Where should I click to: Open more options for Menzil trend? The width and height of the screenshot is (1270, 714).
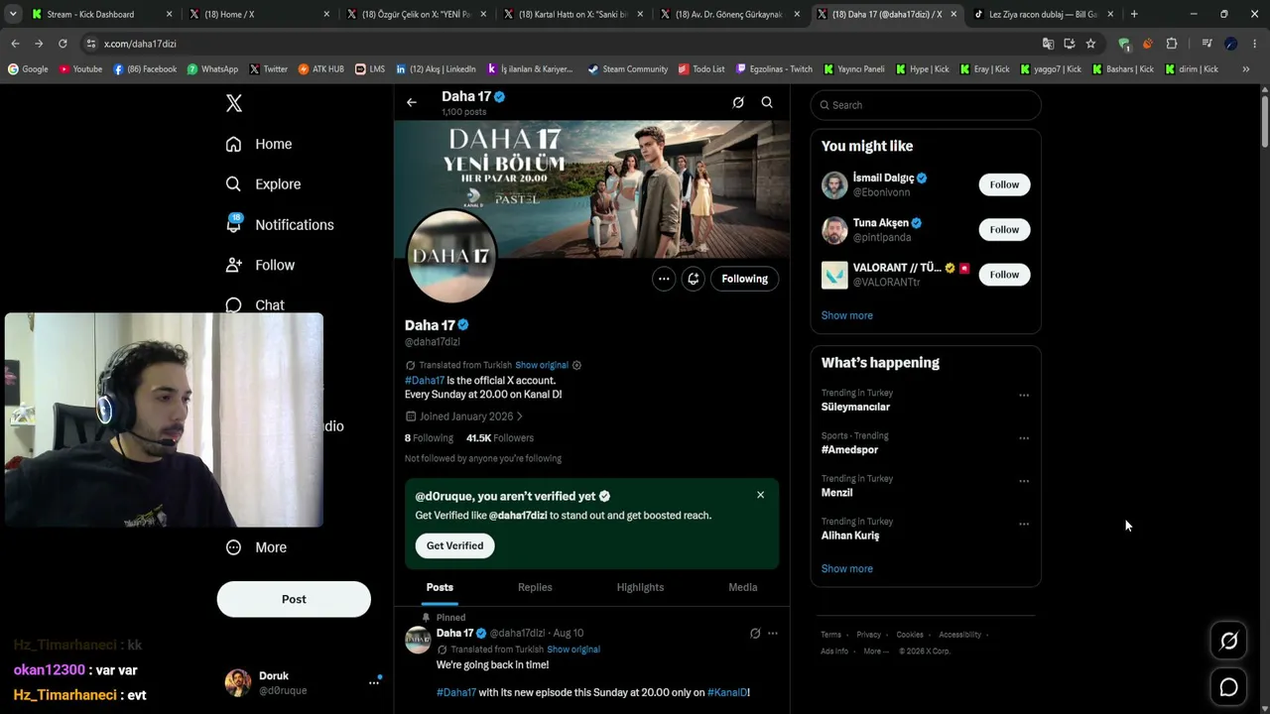[x=1024, y=481]
